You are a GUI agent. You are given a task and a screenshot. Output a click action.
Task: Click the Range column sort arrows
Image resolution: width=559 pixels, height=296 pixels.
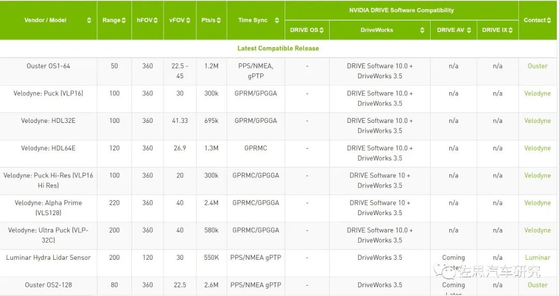(124, 21)
